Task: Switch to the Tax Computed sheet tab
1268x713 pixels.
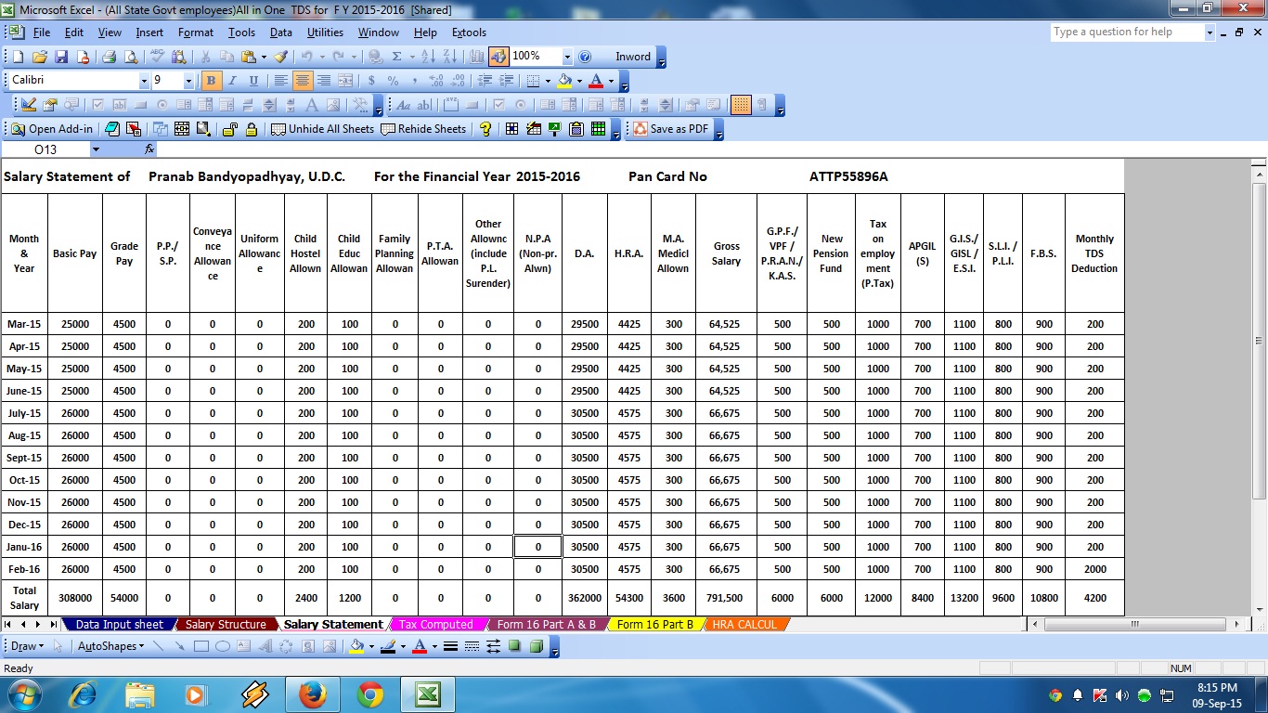Action: 436,625
